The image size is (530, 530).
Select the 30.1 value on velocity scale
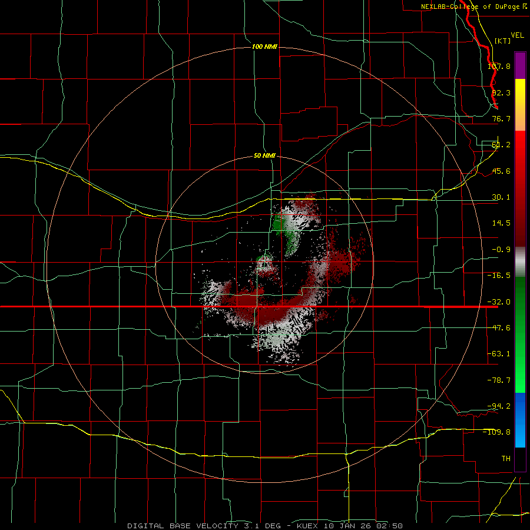tap(501, 197)
